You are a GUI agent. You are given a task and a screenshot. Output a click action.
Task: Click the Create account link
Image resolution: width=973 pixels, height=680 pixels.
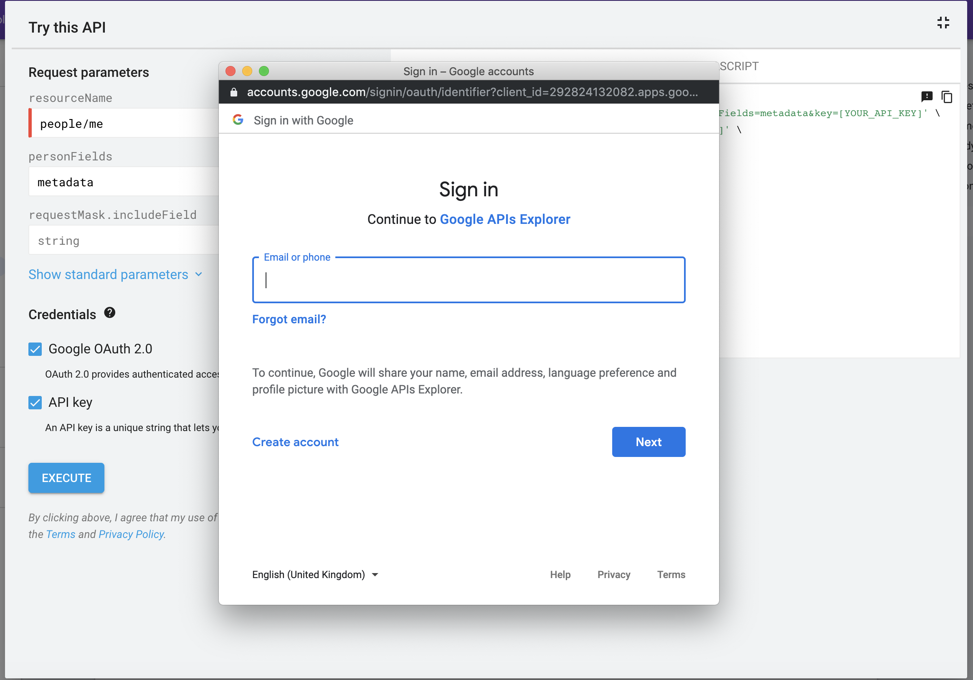coord(295,442)
